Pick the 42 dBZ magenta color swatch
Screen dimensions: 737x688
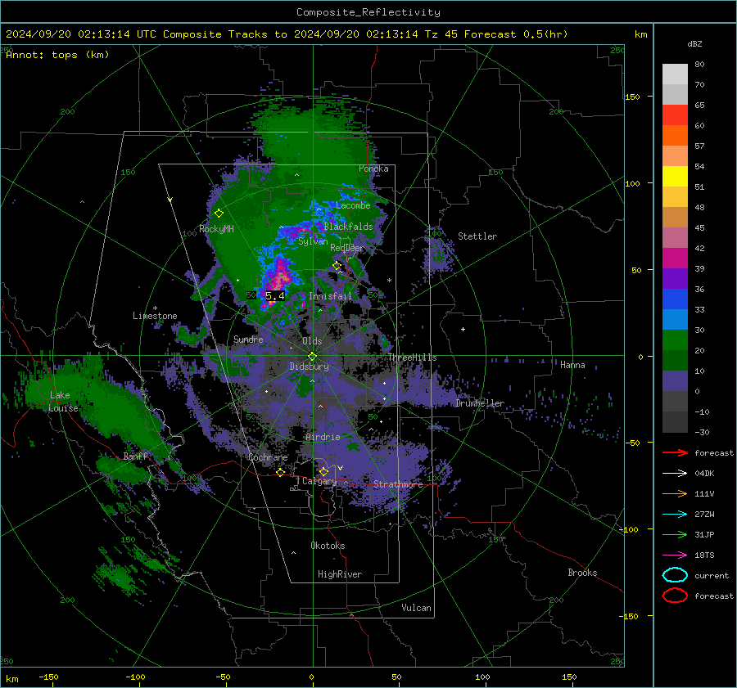tap(675, 258)
